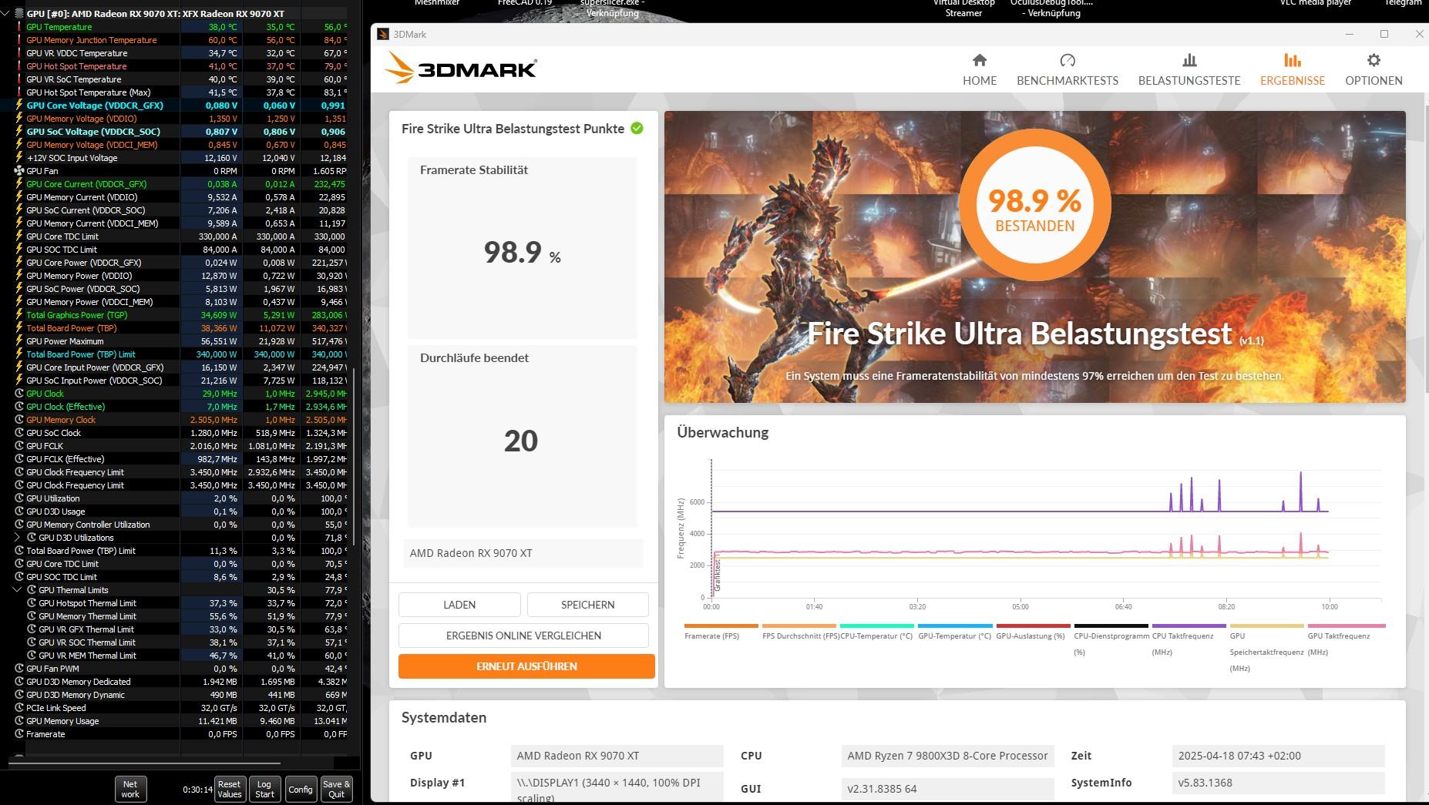Click HWiNFO sensor list vertical scrollbar
1429x805 pixels.
[x=355, y=456]
